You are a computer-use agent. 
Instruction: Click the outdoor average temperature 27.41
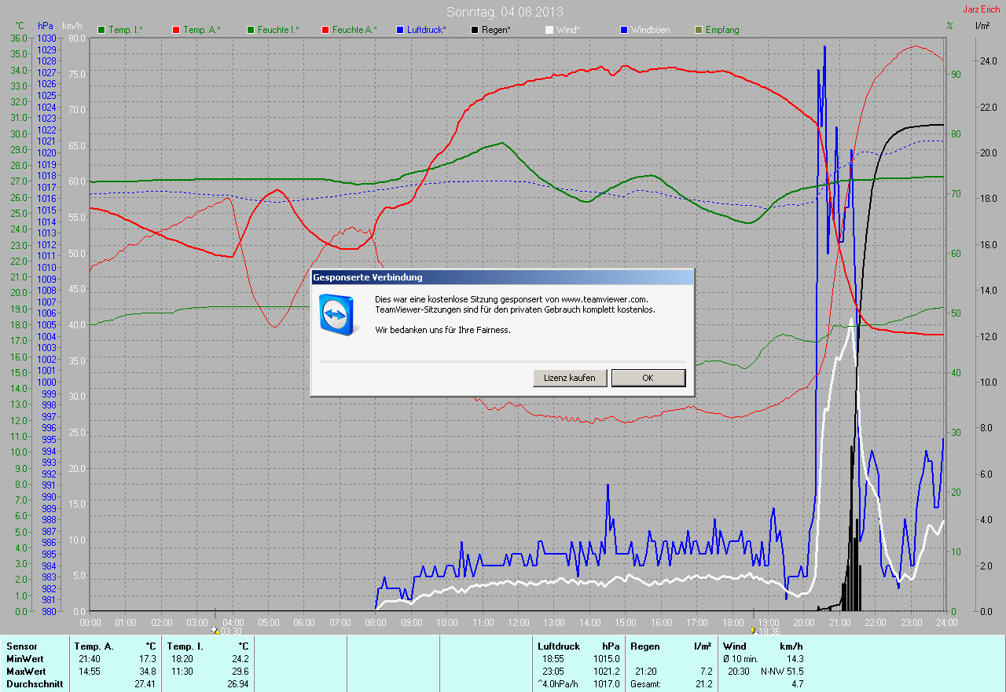point(145,684)
